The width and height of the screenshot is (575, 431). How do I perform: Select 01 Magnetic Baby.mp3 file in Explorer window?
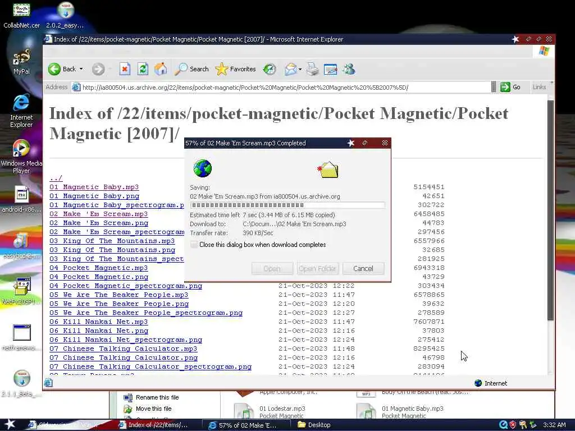pyautogui.click(x=400, y=412)
